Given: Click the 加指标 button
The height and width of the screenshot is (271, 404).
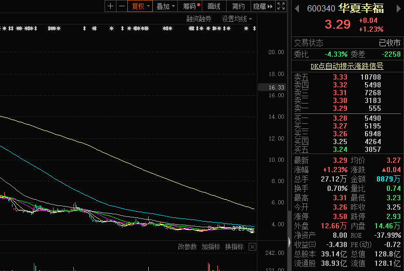Looking at the screenshot, I should 211,247.
